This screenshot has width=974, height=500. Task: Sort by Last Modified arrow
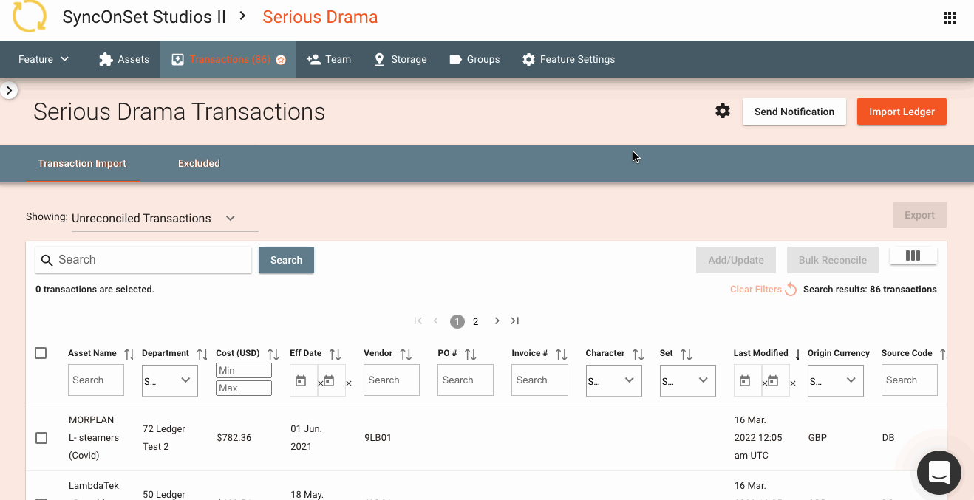797,355
